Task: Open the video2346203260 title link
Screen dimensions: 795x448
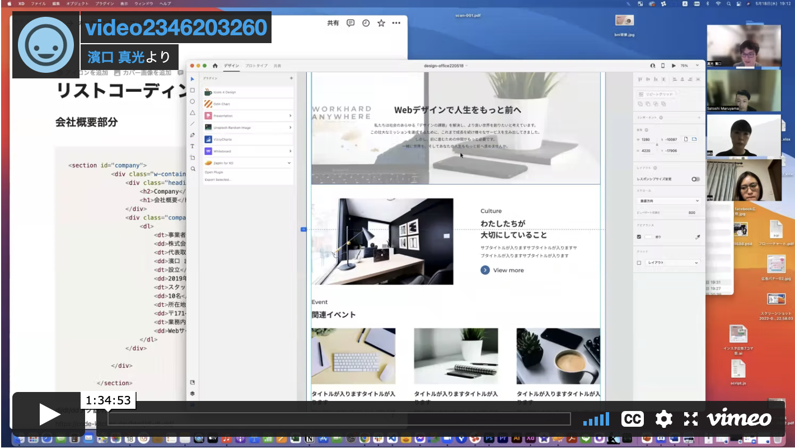Action: pyautogui.click(x=176, y=27)
